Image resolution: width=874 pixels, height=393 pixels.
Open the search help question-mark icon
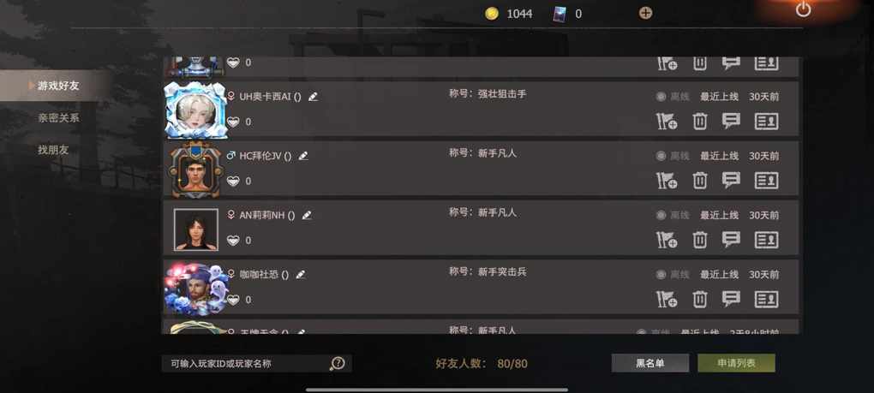[338, 364]
